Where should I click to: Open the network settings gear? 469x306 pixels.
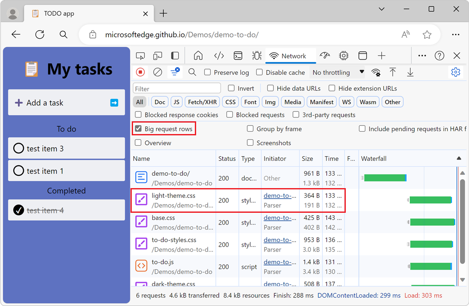point(456,72)
